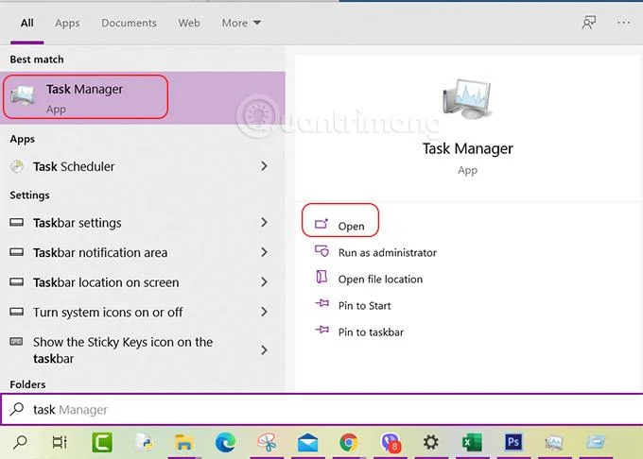The image size is (643, 459).
Task: Choose Open file location
Action: pos(368,279)
